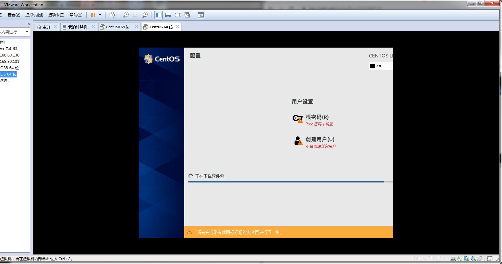This screenshot has height=264, width=502.
Task: Expand the library search filter dropdown
Action: pyautogui.click(x=27, y=32)
